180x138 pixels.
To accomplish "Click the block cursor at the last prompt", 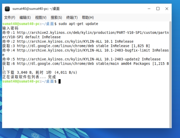I will (x=59, y=82).
